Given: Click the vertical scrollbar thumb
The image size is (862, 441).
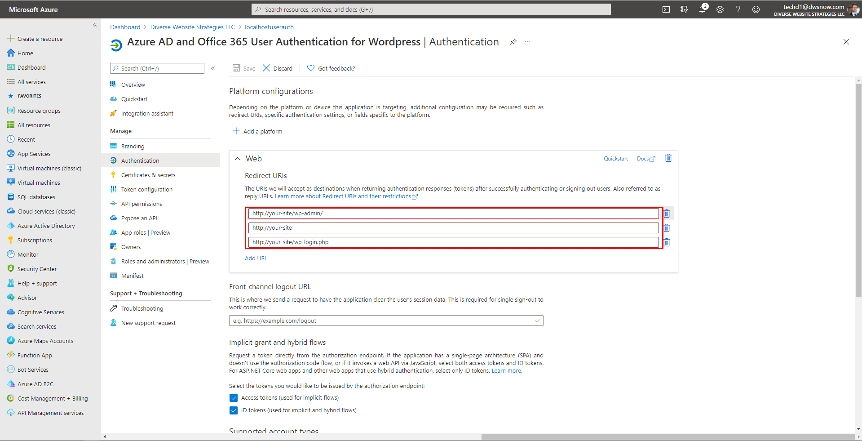Looking at the screenshot, I should pos(858,190).
